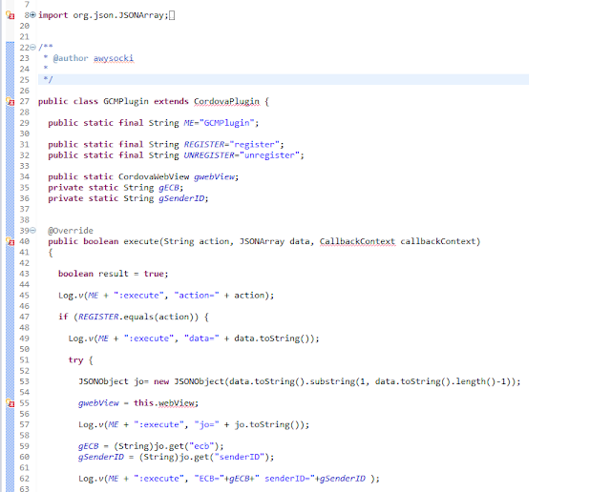The image size is (611, 492).
Task: Click 'gECB' field declaration on line 35
Action: (169, 188)
